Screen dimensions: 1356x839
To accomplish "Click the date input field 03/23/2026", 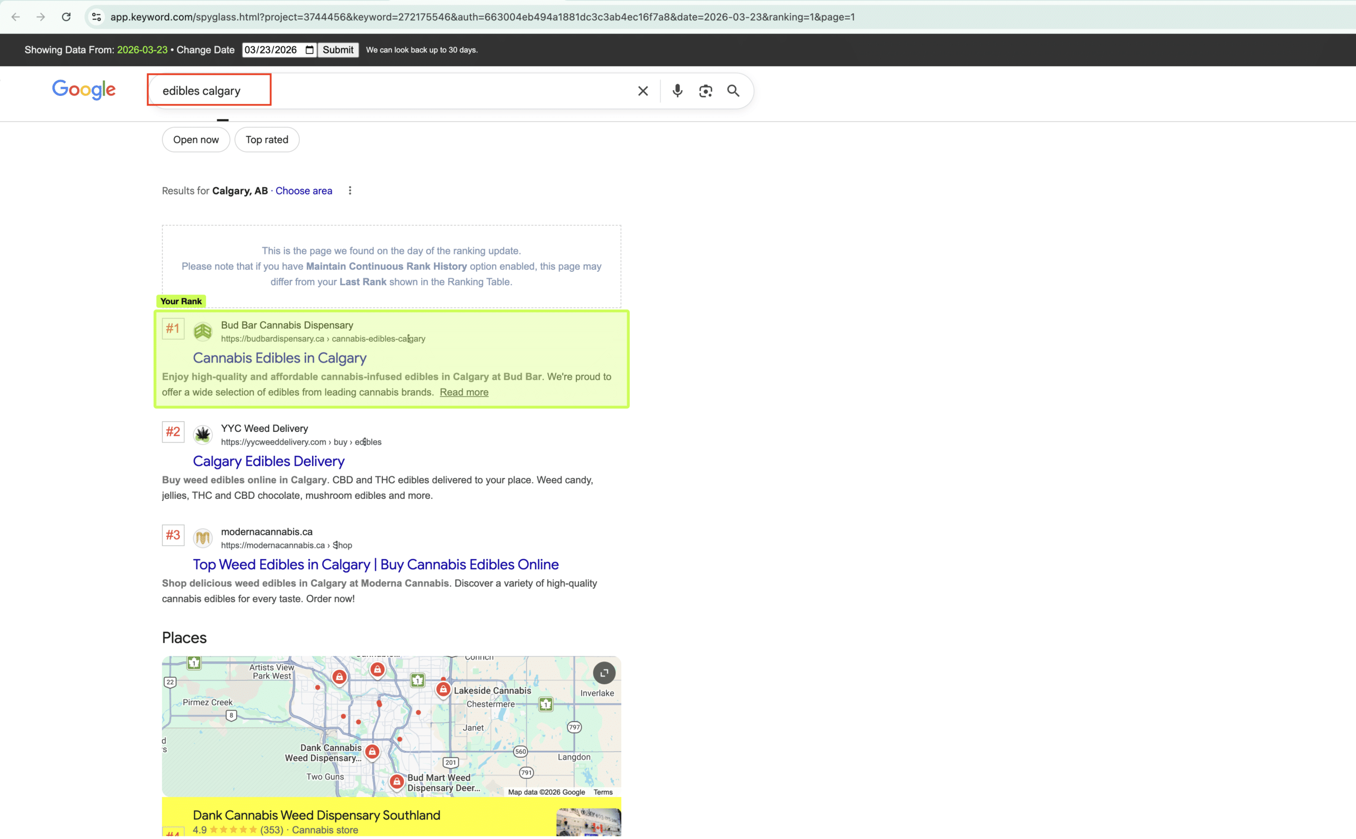I will [279, 50].
